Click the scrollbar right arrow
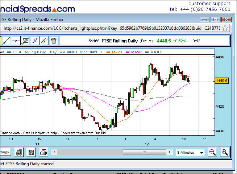This screenshot has height=174, width=237. coord(170,152)
